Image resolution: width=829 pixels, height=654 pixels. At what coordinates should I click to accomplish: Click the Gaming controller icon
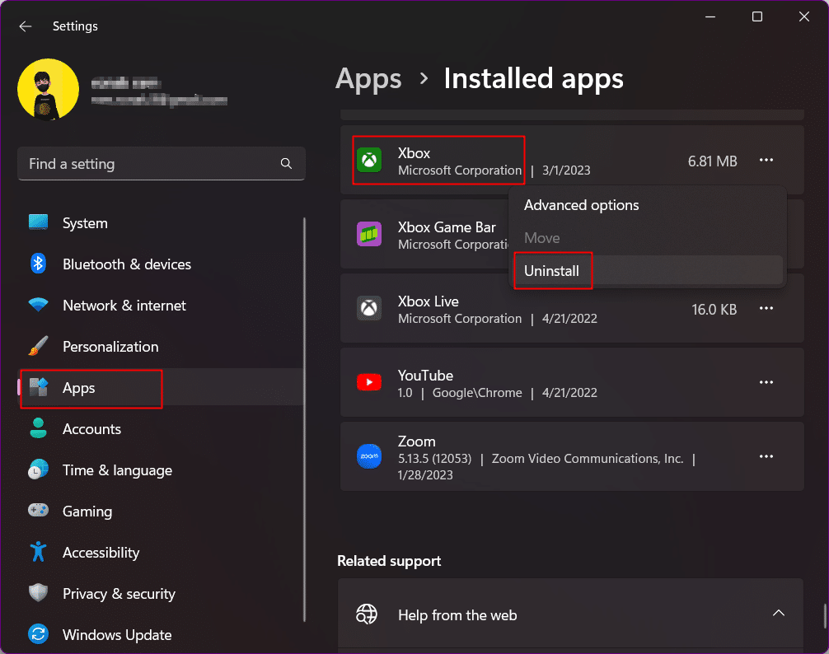pyautogui.click(x=38, y=511)
